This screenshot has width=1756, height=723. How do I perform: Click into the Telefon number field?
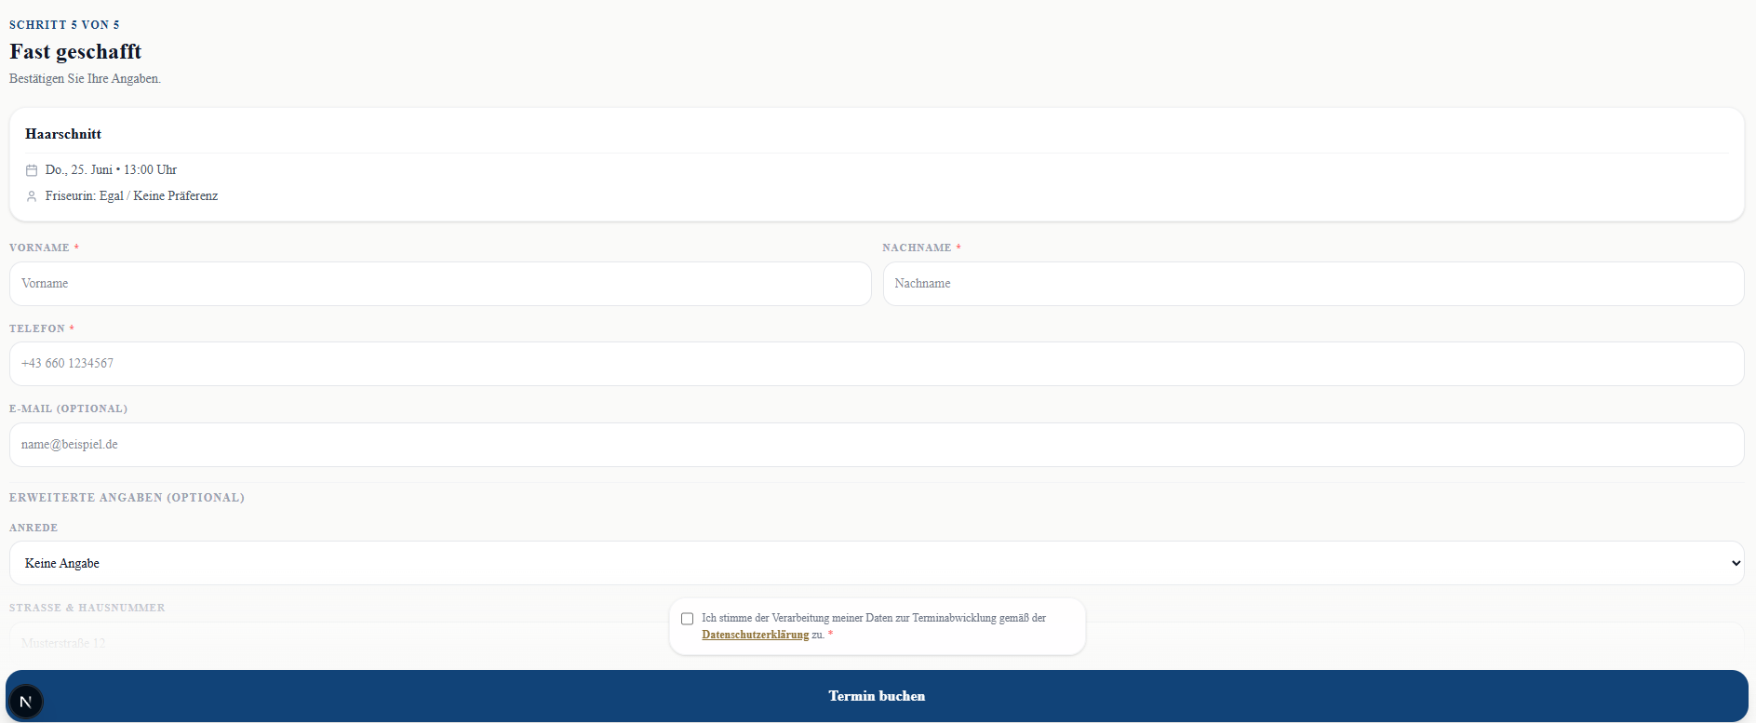(x=877, y=364)
